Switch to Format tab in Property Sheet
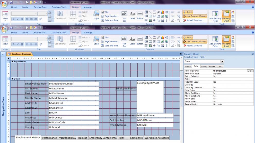 point(188,66)
